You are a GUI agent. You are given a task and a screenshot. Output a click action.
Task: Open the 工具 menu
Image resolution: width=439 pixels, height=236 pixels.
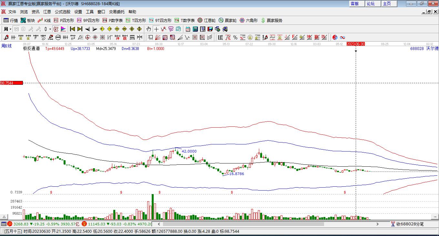click(x=90, y=12)
